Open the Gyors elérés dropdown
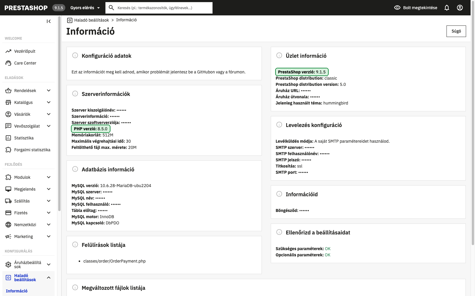 point(85,8)
